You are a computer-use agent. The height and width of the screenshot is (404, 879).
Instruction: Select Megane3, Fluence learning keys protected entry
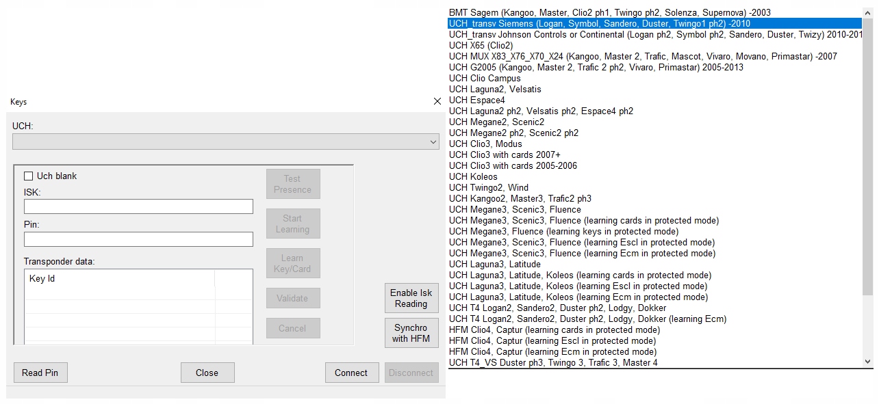click(655, 231)
